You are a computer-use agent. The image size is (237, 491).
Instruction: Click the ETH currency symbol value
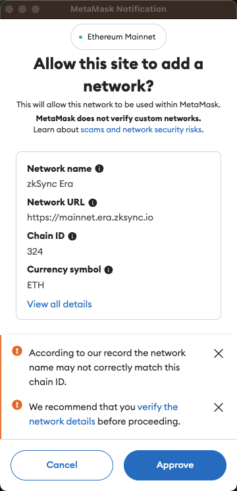click(36, 285)
